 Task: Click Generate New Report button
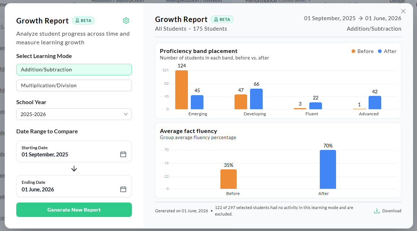click(74, 210)
